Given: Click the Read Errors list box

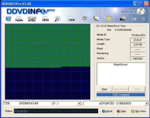Looking at the screenshot, I should coord(121,74).
